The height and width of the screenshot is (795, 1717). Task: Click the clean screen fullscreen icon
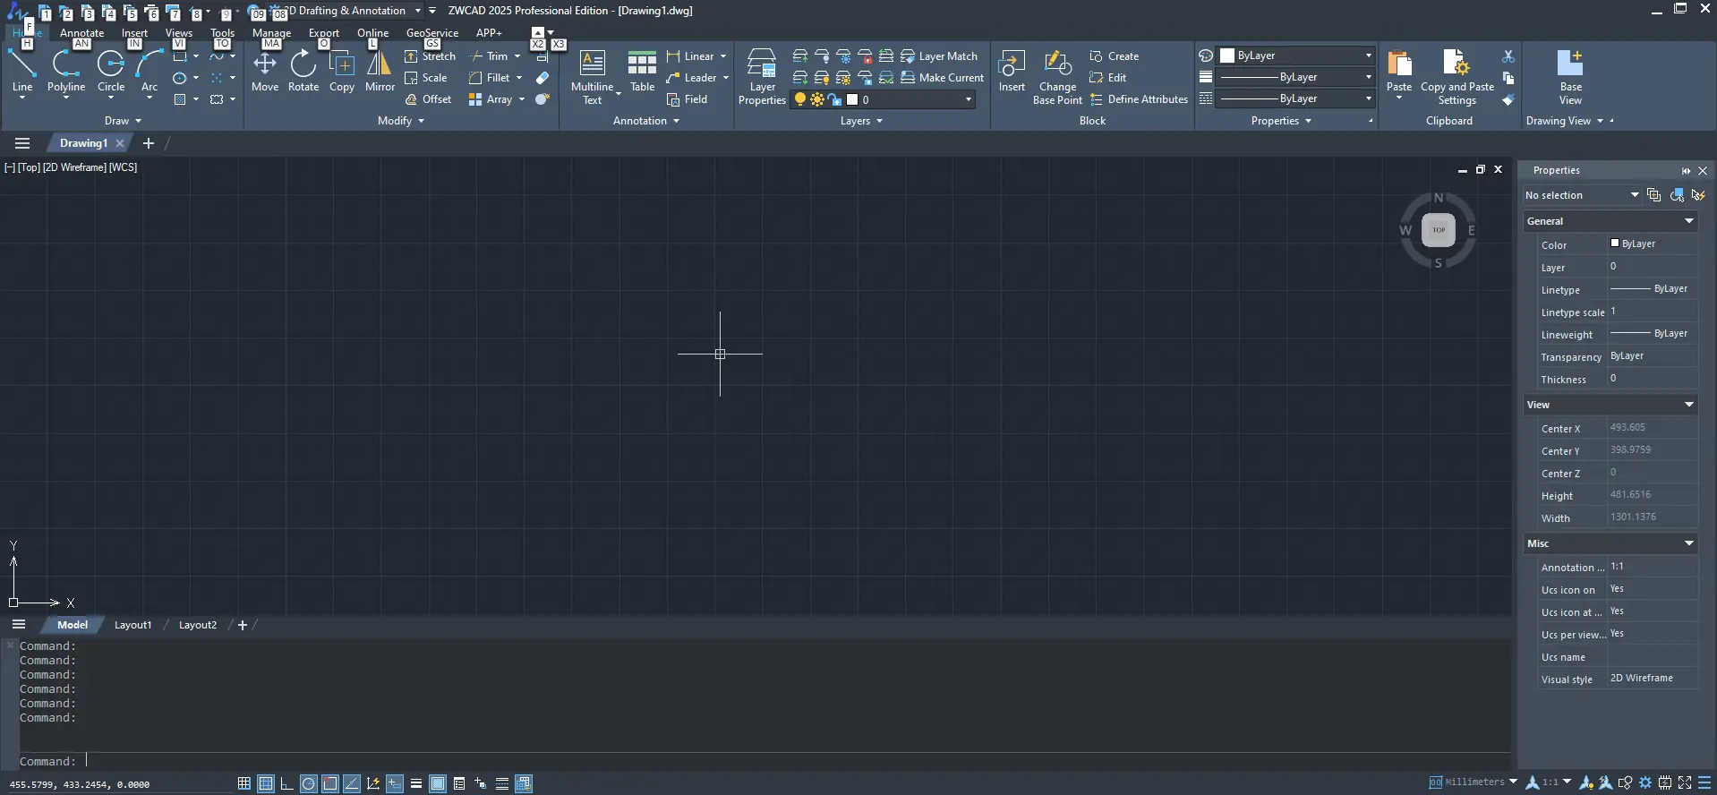point(1685,782)
